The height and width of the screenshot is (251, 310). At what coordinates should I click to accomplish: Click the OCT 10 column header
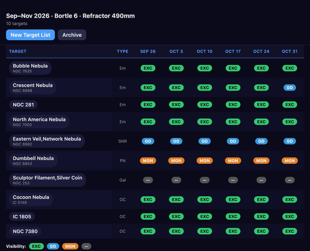click(205, 52)
